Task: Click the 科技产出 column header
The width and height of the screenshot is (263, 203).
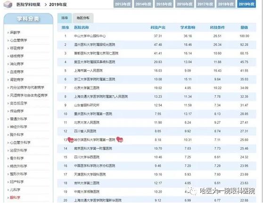Action: point(158,27)
